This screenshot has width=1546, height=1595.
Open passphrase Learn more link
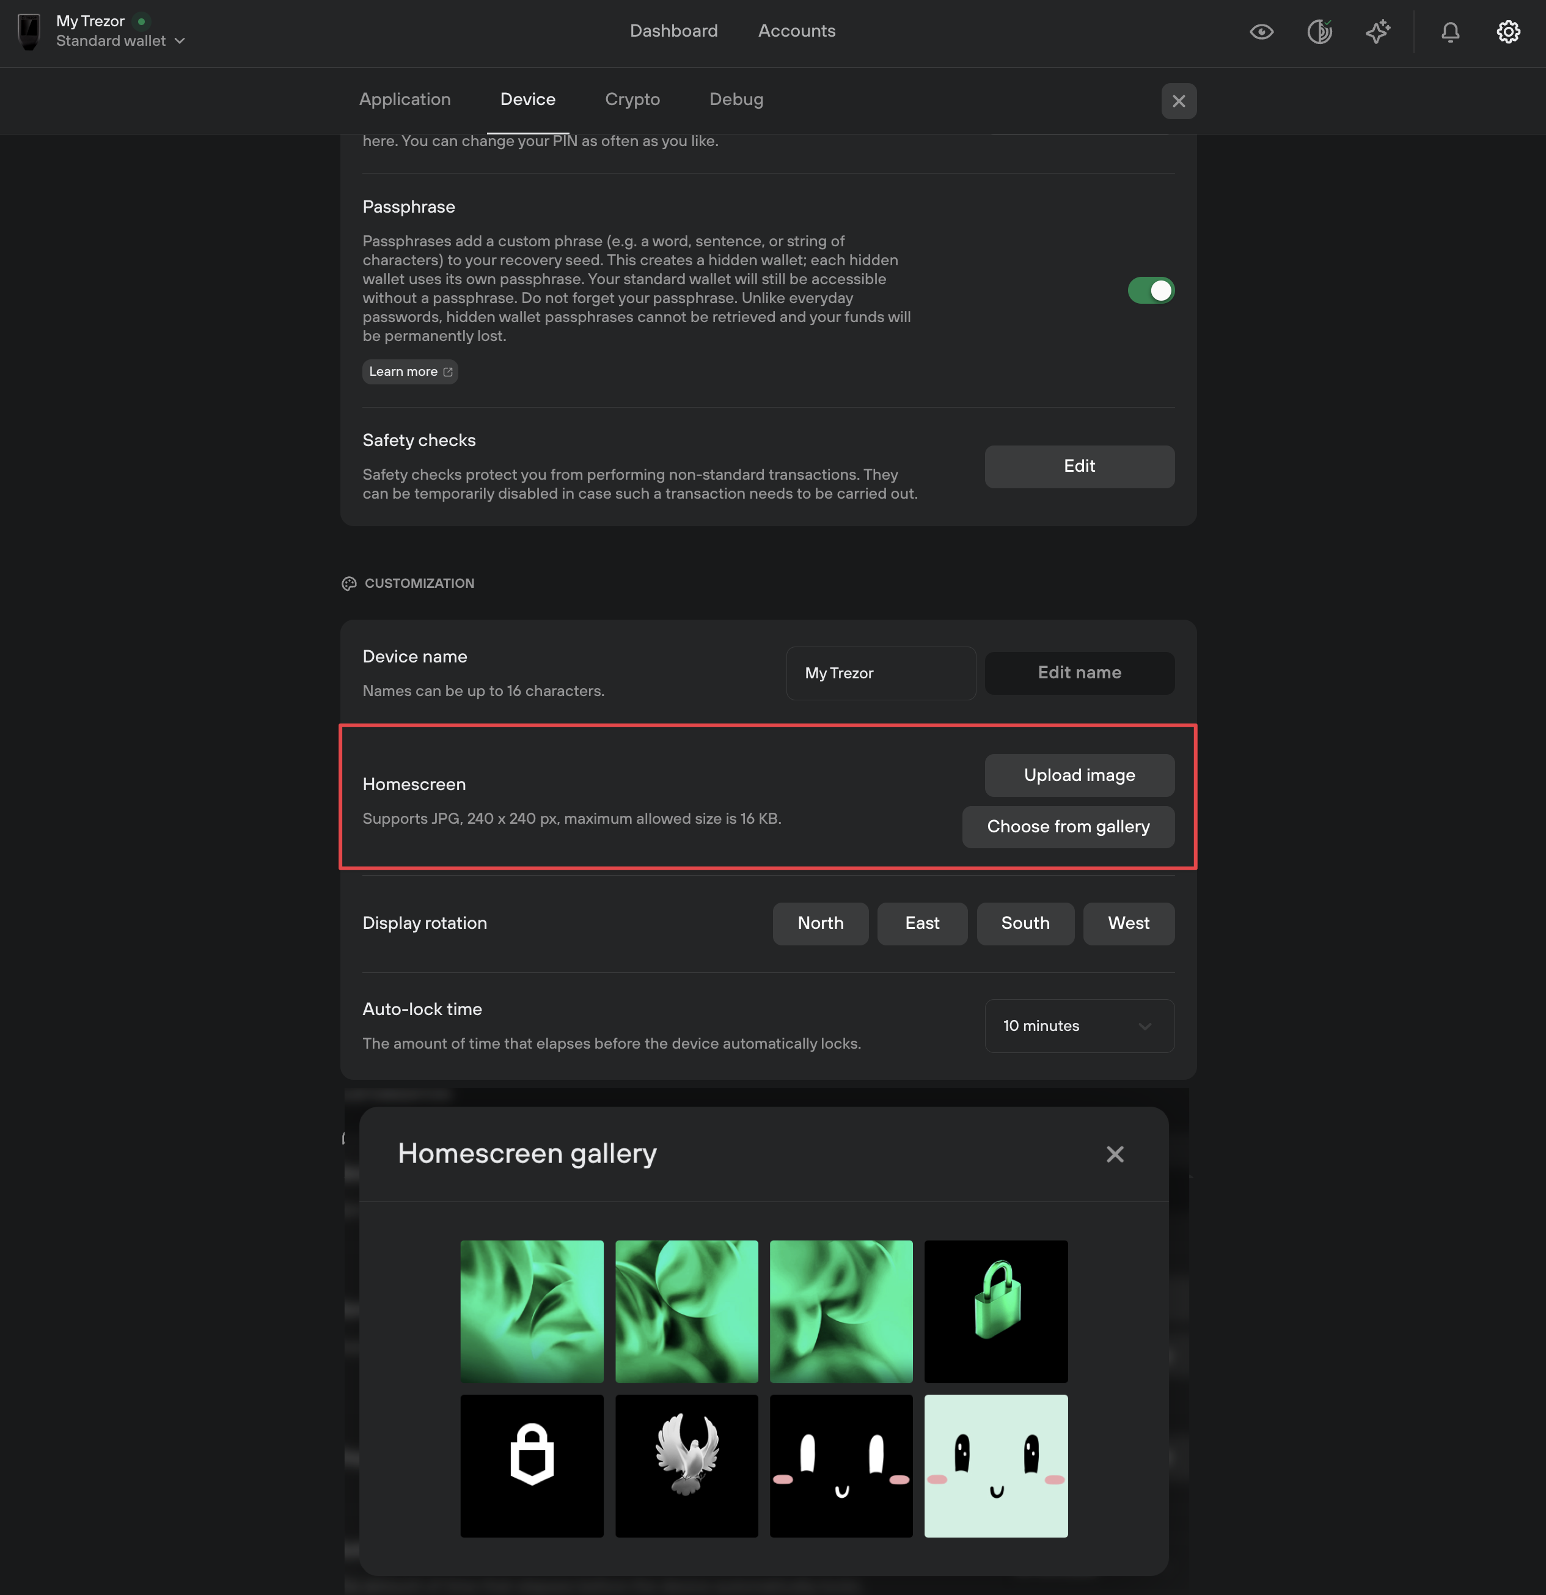pos(410,371)
